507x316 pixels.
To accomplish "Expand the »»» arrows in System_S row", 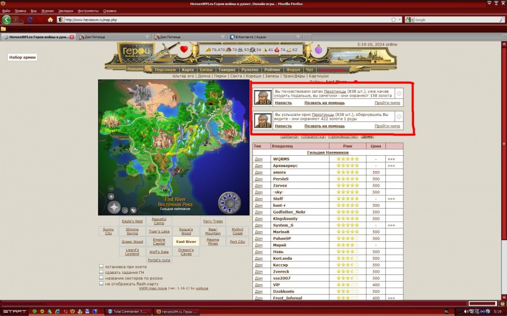I will [x=392, y=225].
